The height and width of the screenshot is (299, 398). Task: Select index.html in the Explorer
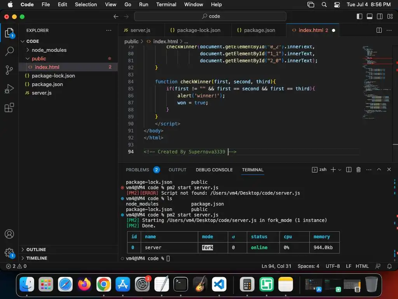click(x=68, y=67)
